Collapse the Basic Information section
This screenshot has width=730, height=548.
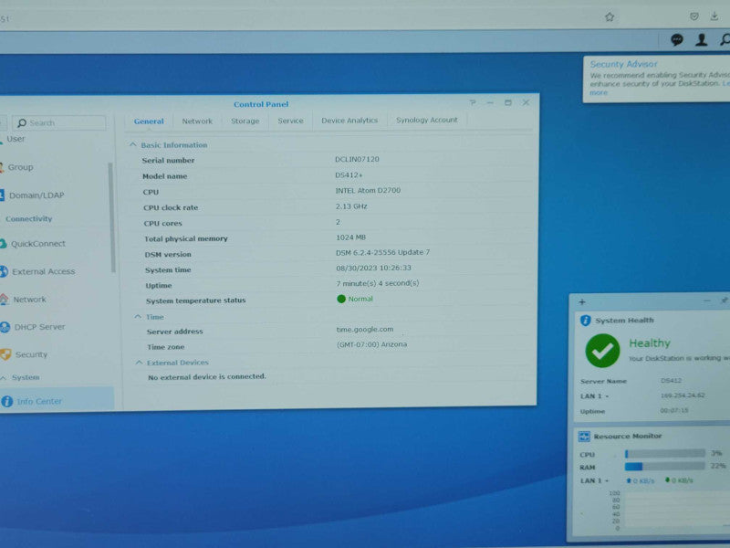[132, 145]
